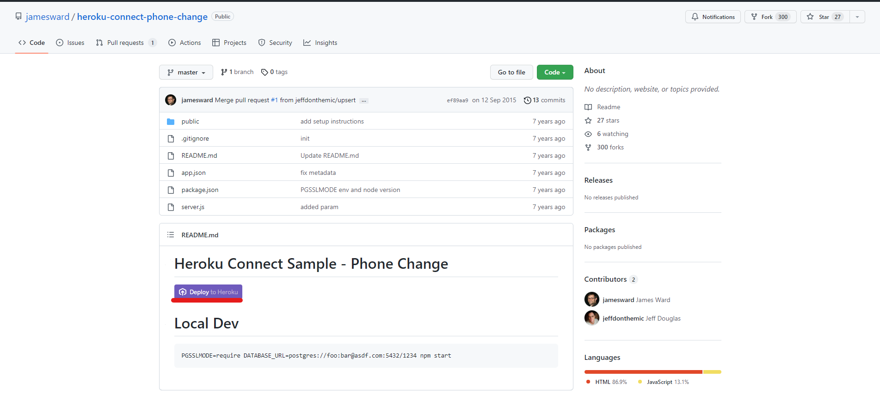880x408 pixels.
Task: Open the master branch dropdown
Action: (186, 72)
